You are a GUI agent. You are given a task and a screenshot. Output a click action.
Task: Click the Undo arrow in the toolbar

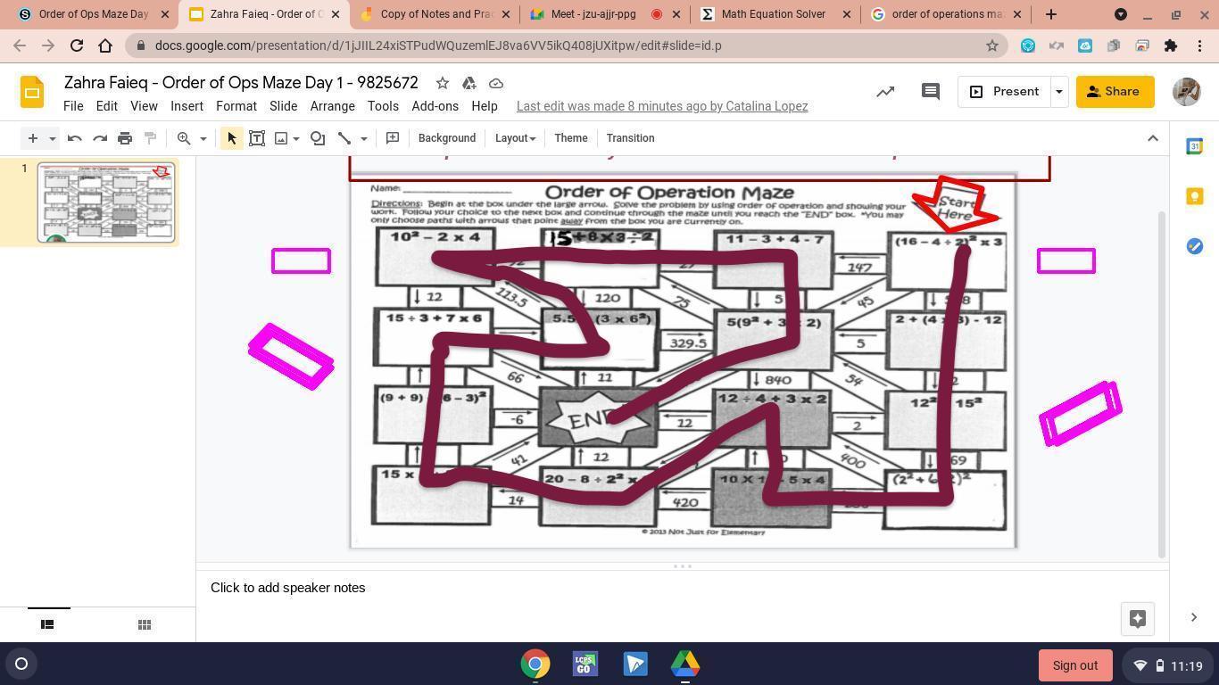click(x=75, y=138)
